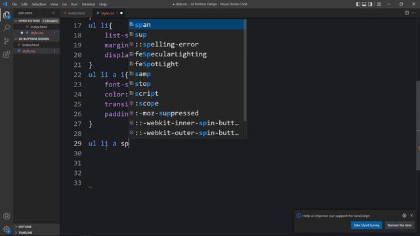Click the Remind Me Later button
The width and height of the screenshot is (420, 236).
pos(400,225)
